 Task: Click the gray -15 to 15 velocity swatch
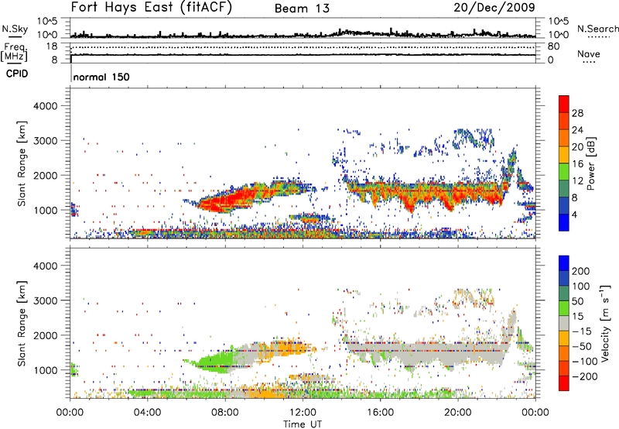(564, 323)
